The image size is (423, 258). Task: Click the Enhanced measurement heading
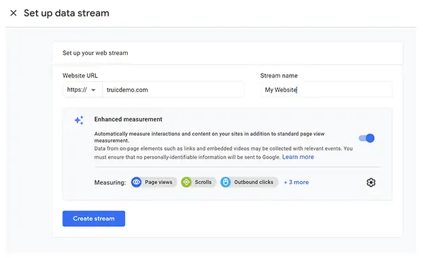click(x=128, y=119)
